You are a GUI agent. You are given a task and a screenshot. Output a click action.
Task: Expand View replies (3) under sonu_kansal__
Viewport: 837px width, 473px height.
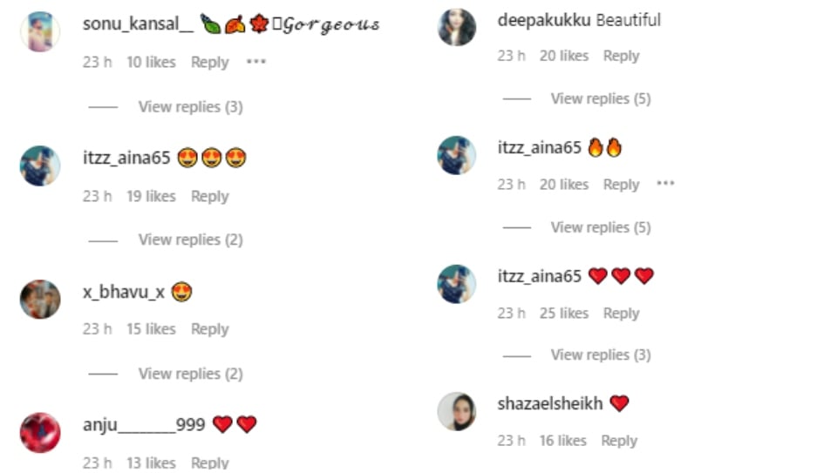(191, 106)
